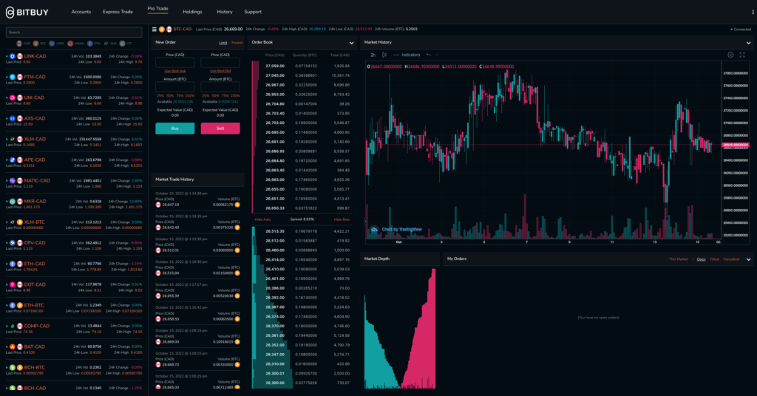The height and width of the screenshot is (396, 757).
Task: Hide asks in the order book
Action: (x=262, y=219)
